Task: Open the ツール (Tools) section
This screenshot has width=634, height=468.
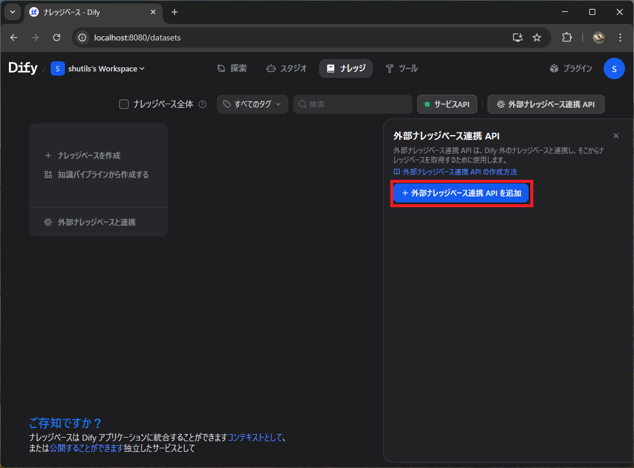Action: pyautogui.click(x=402, y=68)
